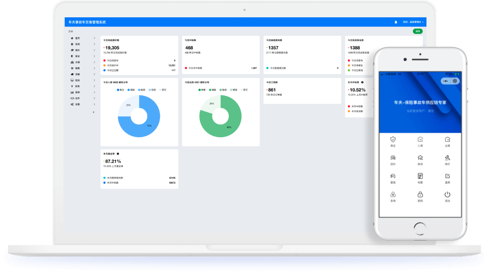Image resolution: width=489 pixels, height=273 pixels.
Task: Open the three-dot mini-program menu on phone
Action: (x=446, y=81)
